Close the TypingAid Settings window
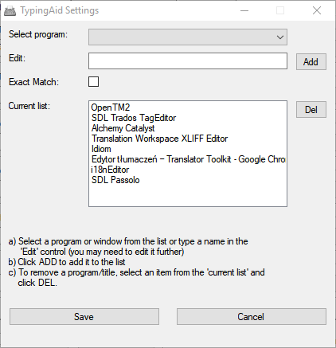The width and height of the screenshot is (336, 348). [x=317, y=10]
